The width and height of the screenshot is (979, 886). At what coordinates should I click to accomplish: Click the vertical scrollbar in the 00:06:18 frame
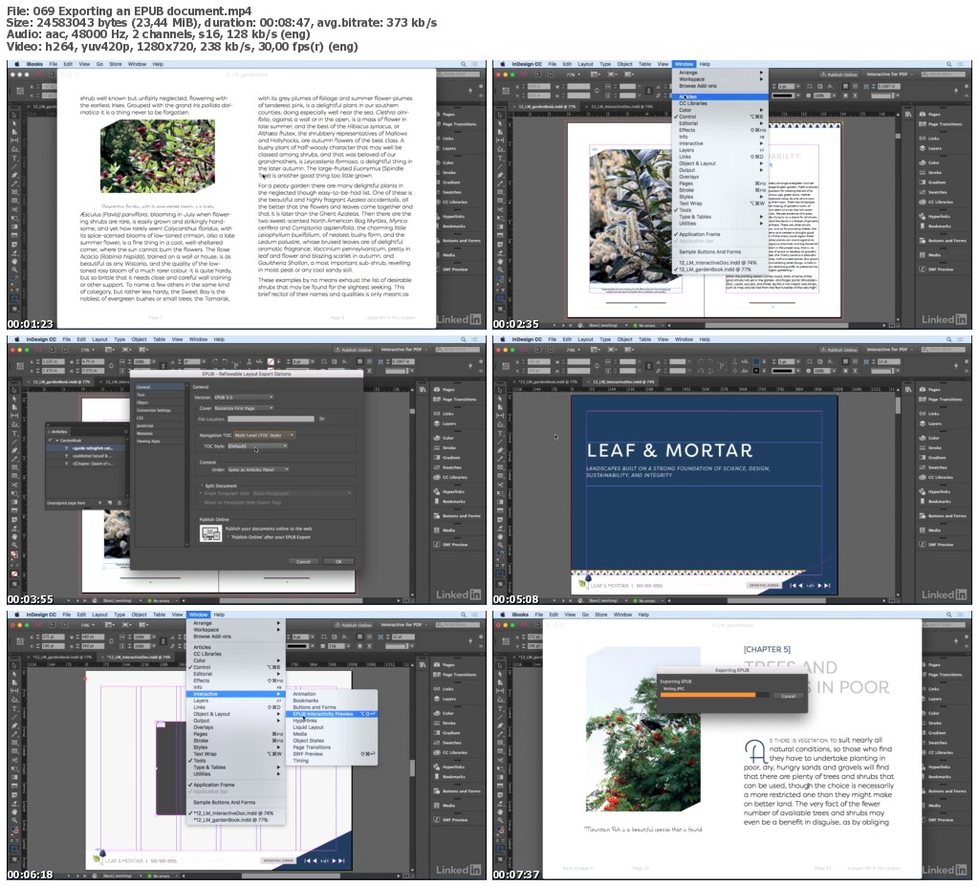pyautogui.click(x=412, y=768)
